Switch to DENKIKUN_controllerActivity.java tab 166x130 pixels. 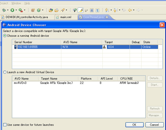click(x=27, y=17)
